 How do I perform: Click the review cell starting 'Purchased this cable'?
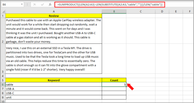tap(54, 31)
